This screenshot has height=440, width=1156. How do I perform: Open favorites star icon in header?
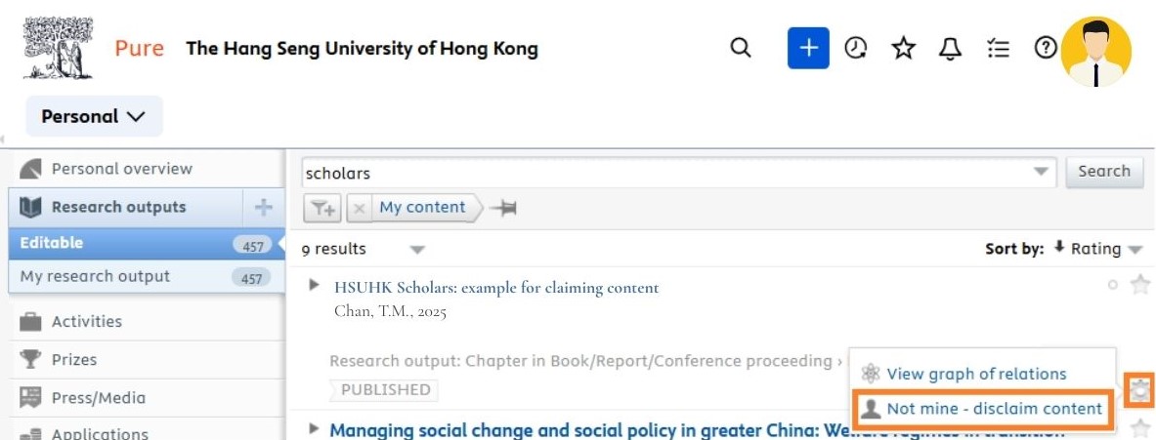click(903, 49)
